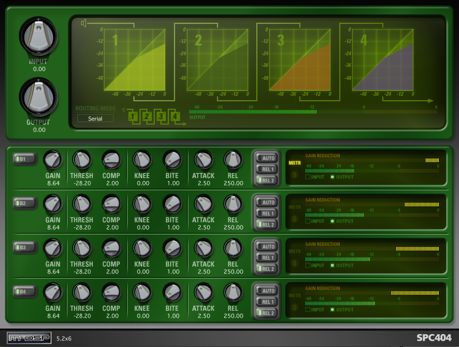The image size is (459, 347).
Task: Click the S solo button on band 3
Action: [x=294, y=263]
